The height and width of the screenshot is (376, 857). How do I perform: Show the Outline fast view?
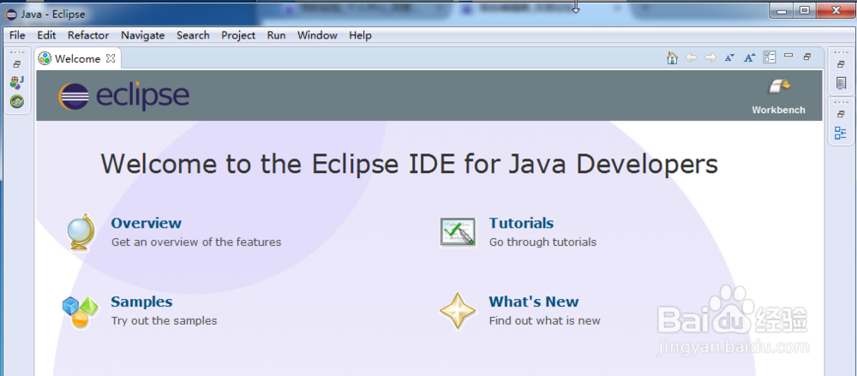click(x=841, y=133)
